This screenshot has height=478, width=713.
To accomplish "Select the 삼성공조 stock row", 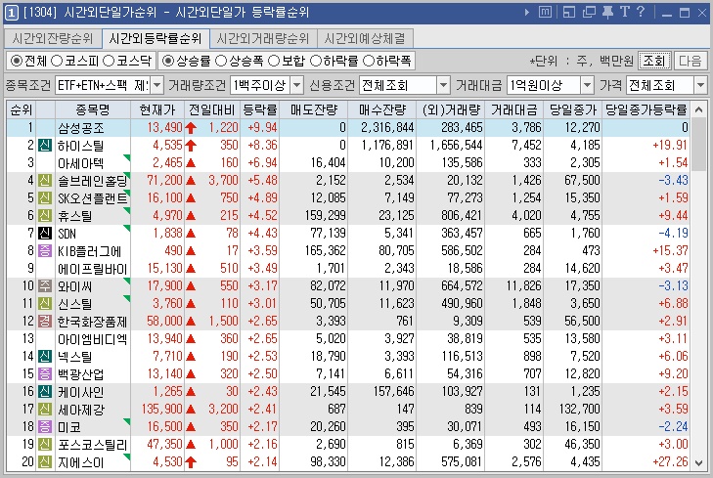I will pyautogui.click(x=348, y=128).
